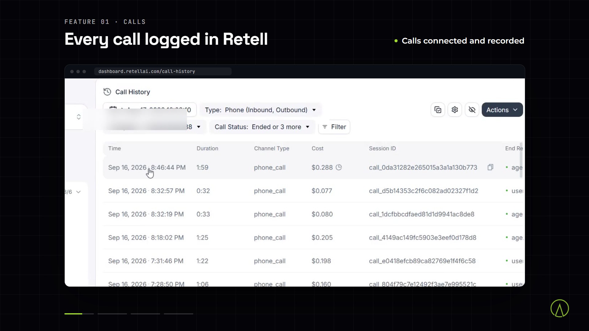This screenshot has width=589, height=331.
Task: Open call row Sep 16, 2026 7:31:46 PM
Action: tap(312, 261)
